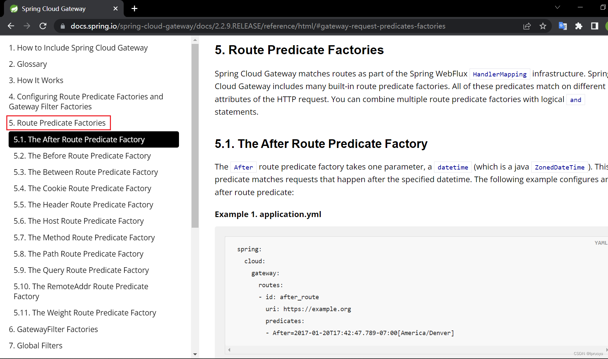This screenshot has height=359, width=608.
Task: Open 5.11 The Weight Route Predicate Factory
Action: 85,313
